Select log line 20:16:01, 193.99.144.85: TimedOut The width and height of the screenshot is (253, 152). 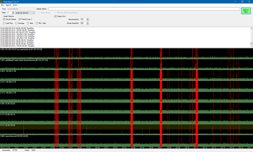pyautogui.click(x=17, y=46)
